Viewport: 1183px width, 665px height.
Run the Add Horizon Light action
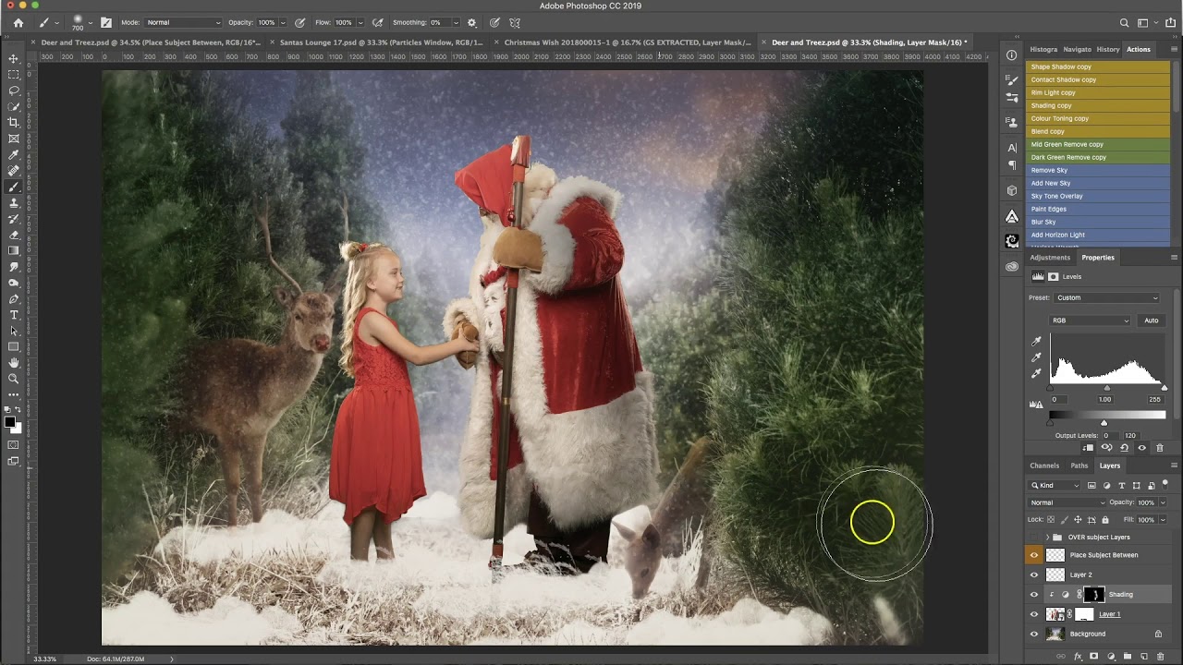1098,235
